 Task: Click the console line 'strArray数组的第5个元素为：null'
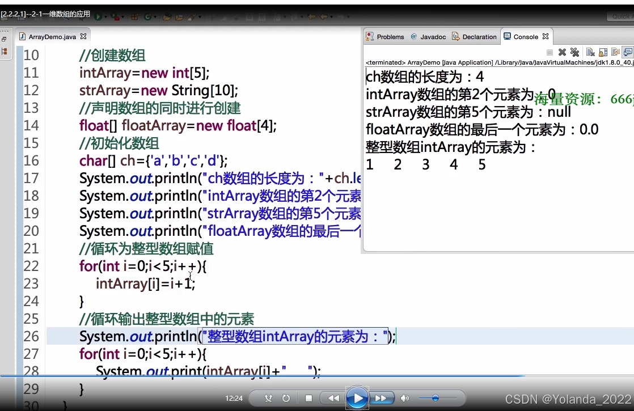click(468, 112)
